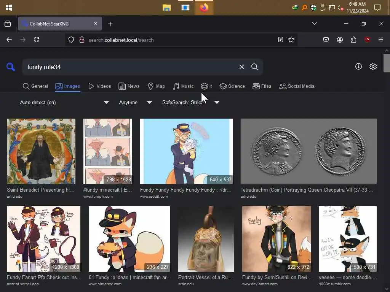Expand the list all tabs chevron
This screenshot has height=292, width=390.
click(x=314, y=24)
